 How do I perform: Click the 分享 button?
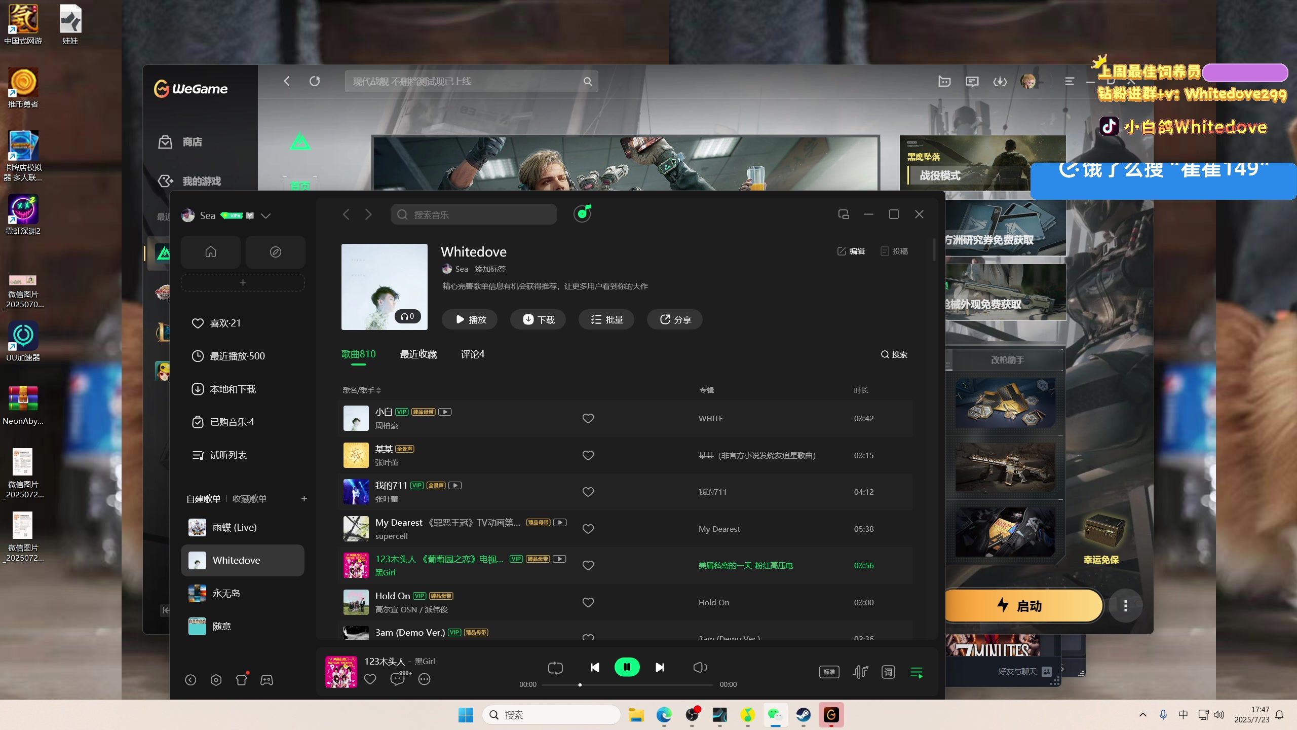coord(674,319)
